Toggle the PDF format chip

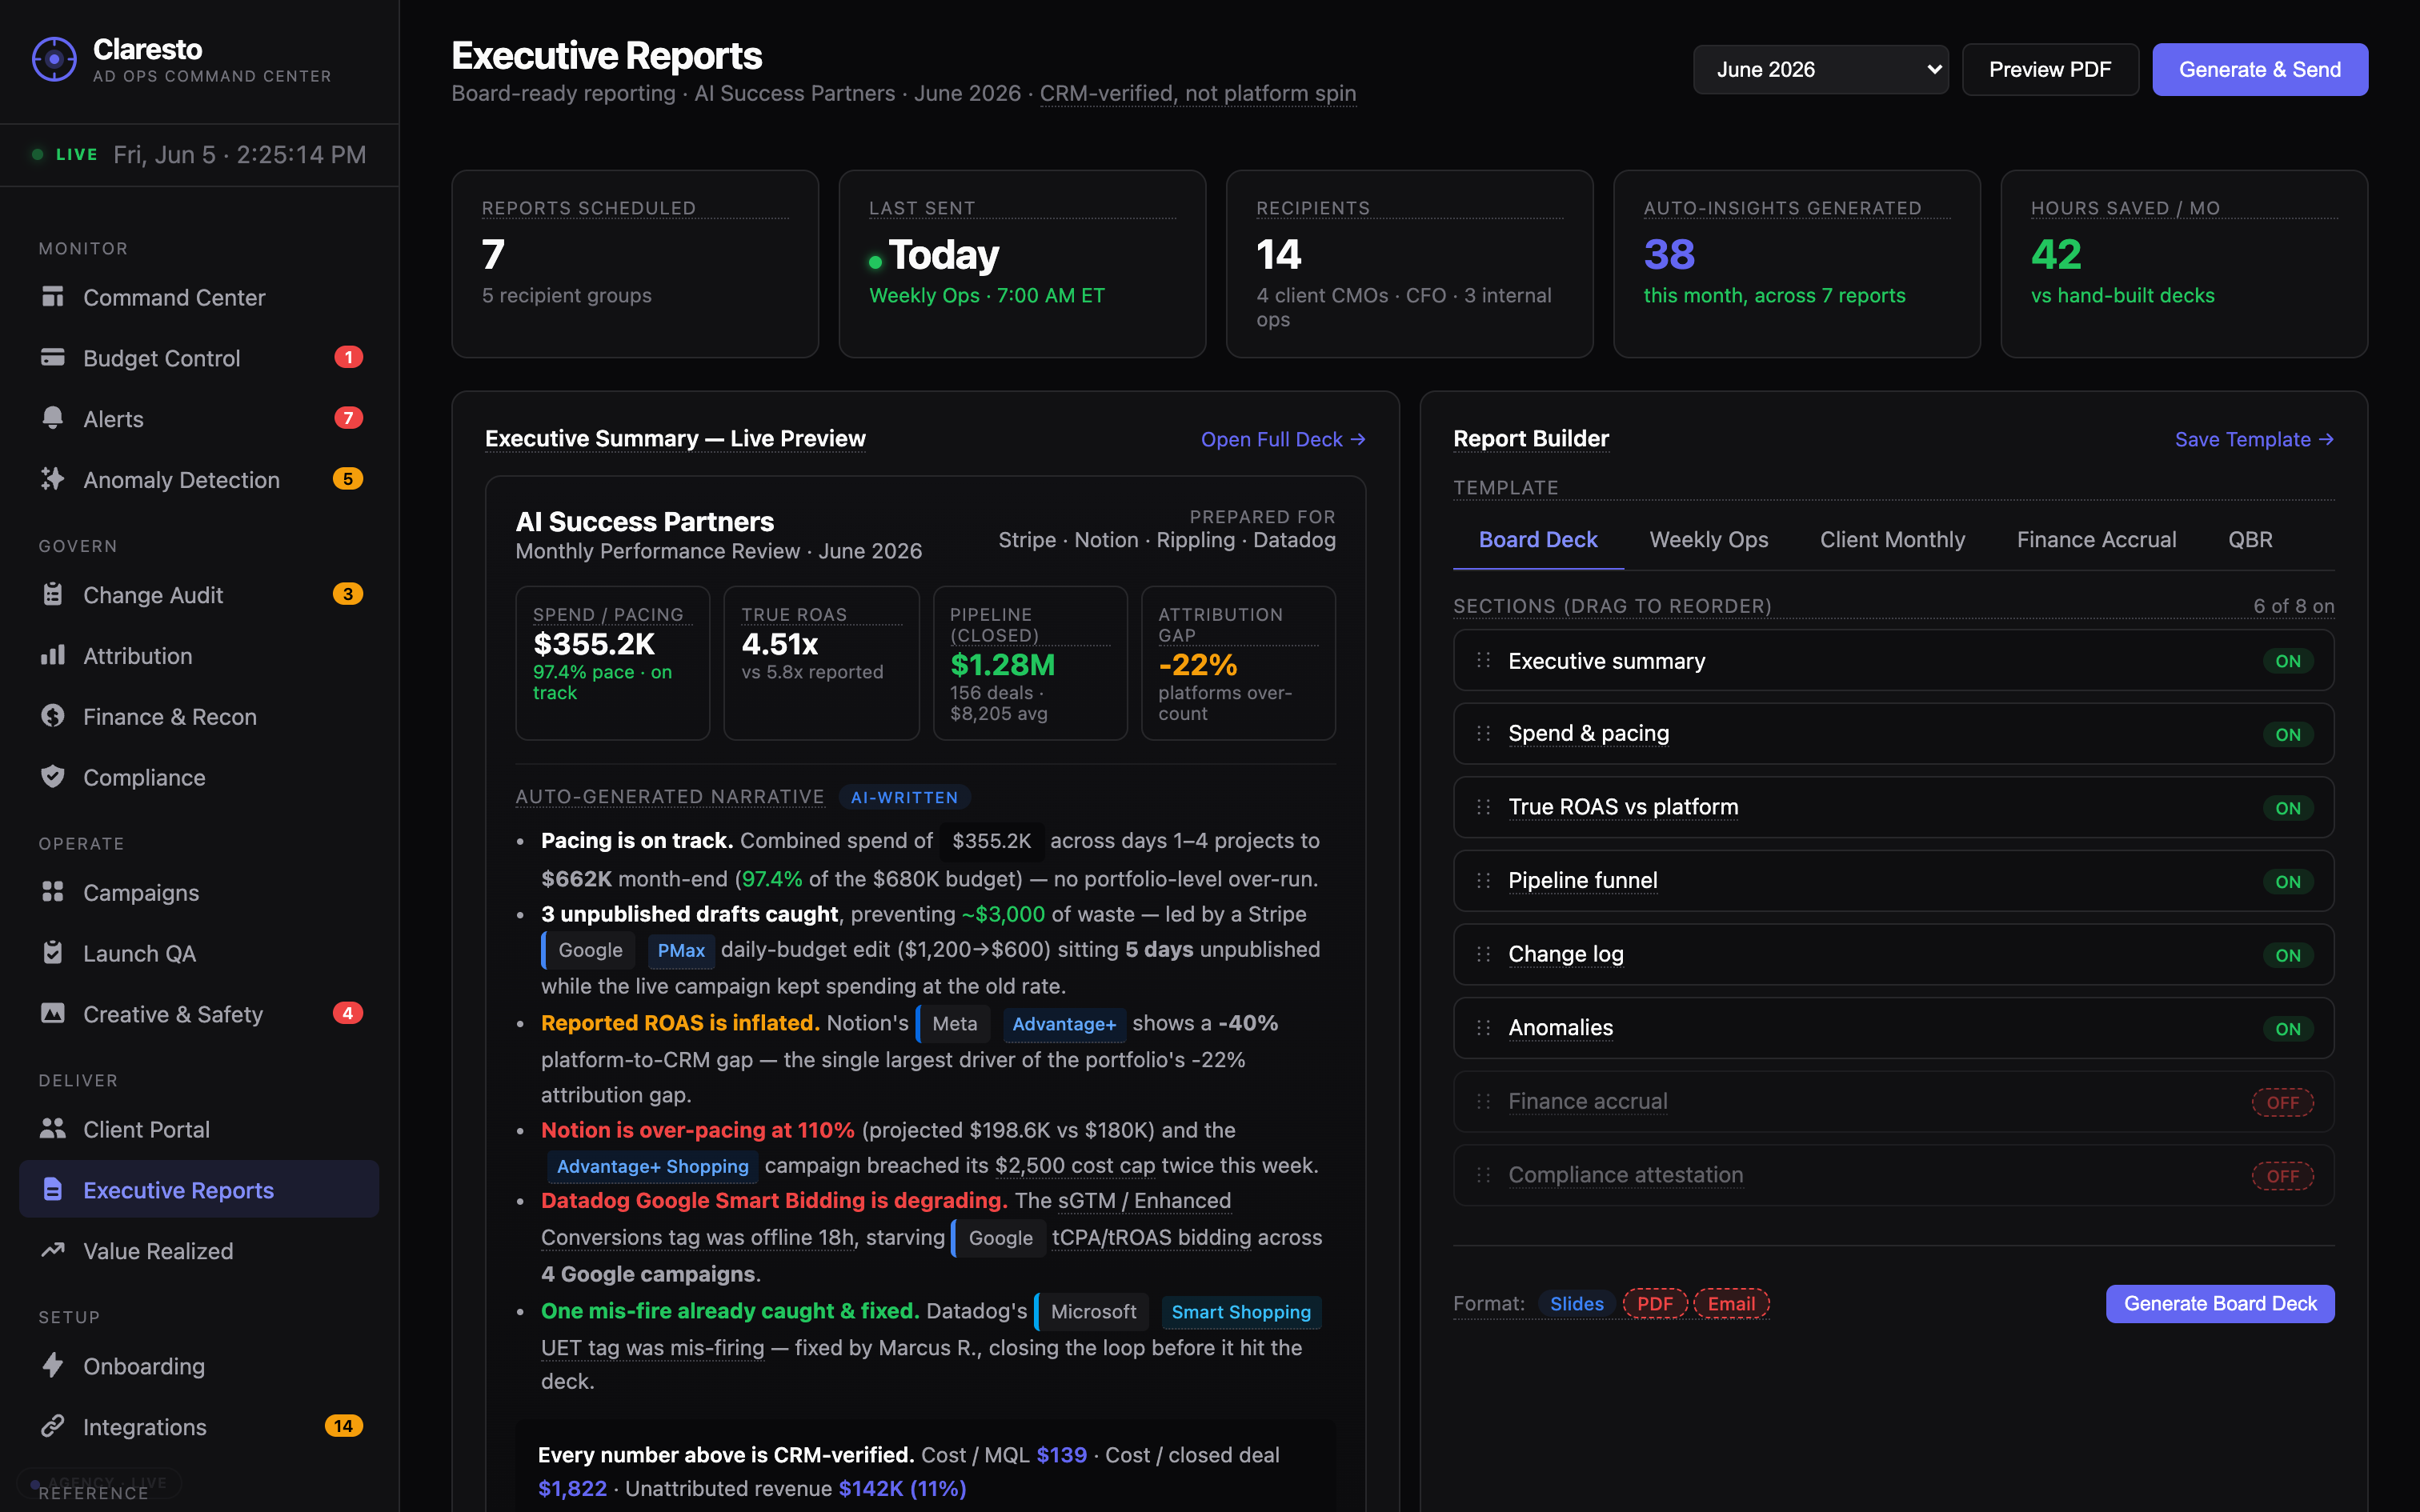click(x=1655, y=1303)
